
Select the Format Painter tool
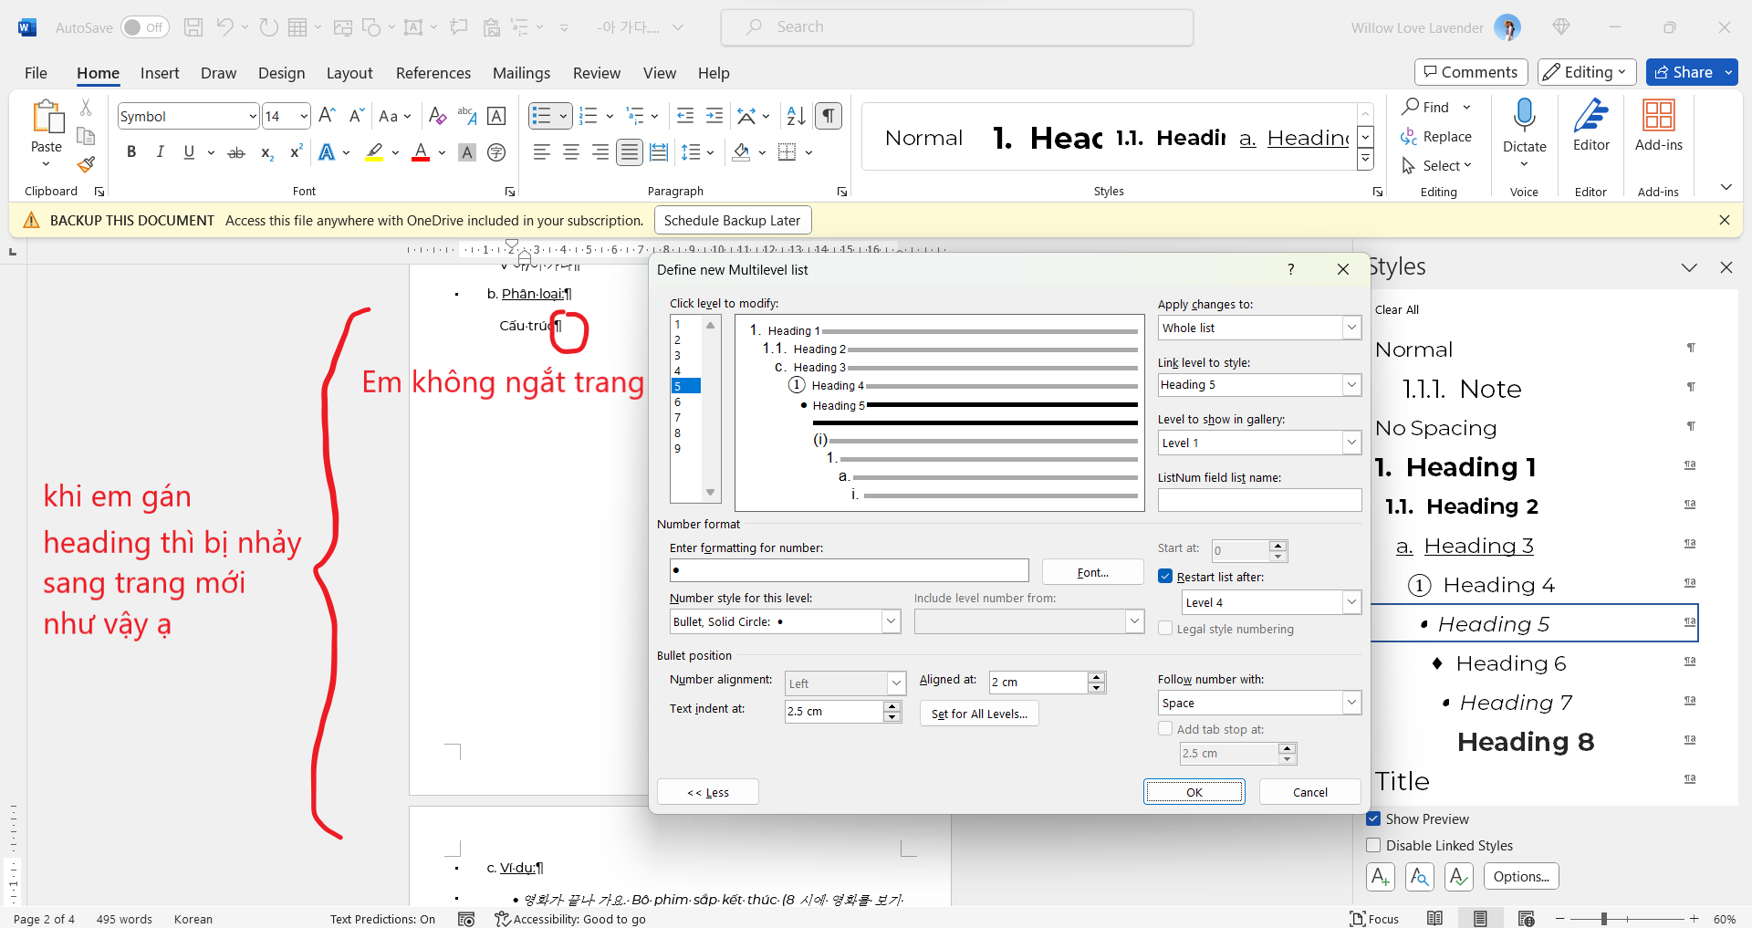pyautogui.click(x=85, y=165)
